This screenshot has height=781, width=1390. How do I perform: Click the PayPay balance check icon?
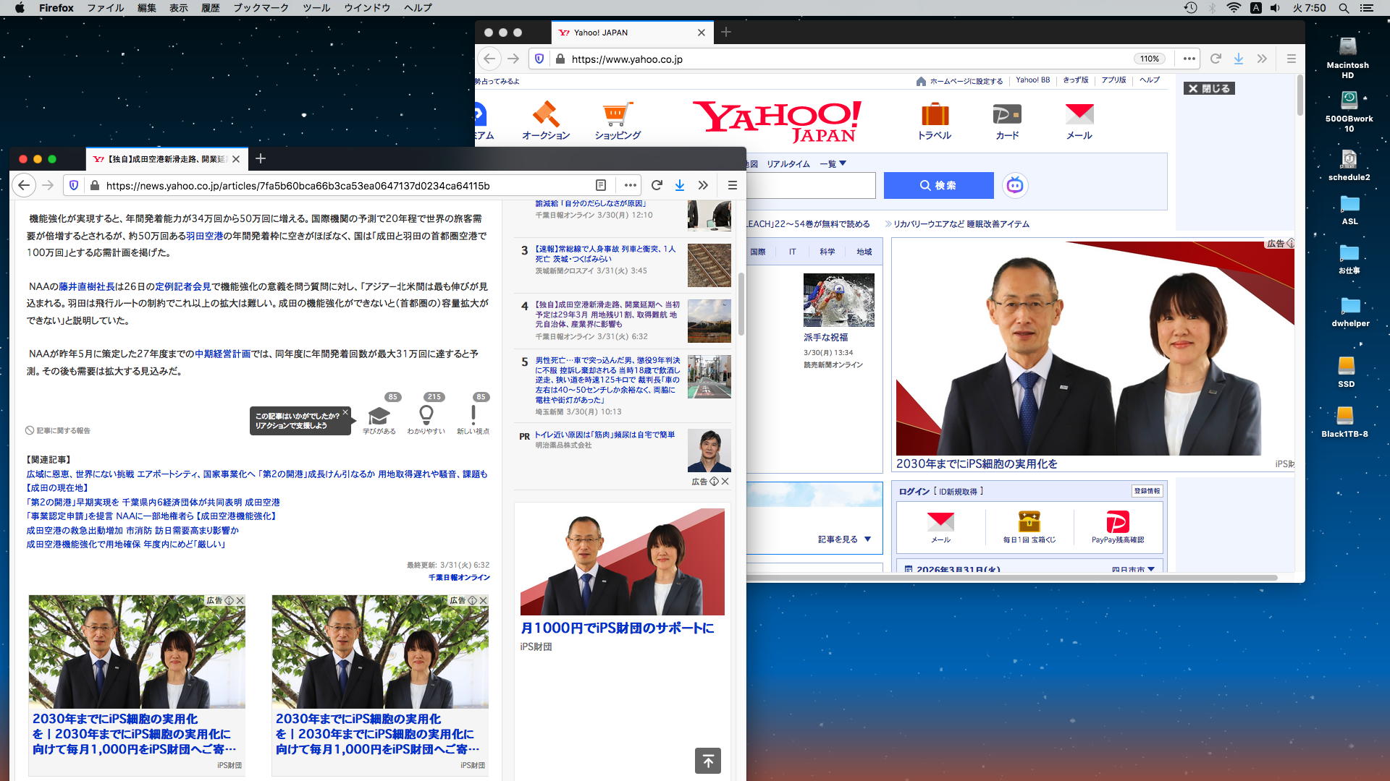point(1117,522)
